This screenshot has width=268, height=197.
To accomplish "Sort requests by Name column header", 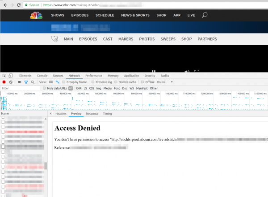I will tap(24, 113).
